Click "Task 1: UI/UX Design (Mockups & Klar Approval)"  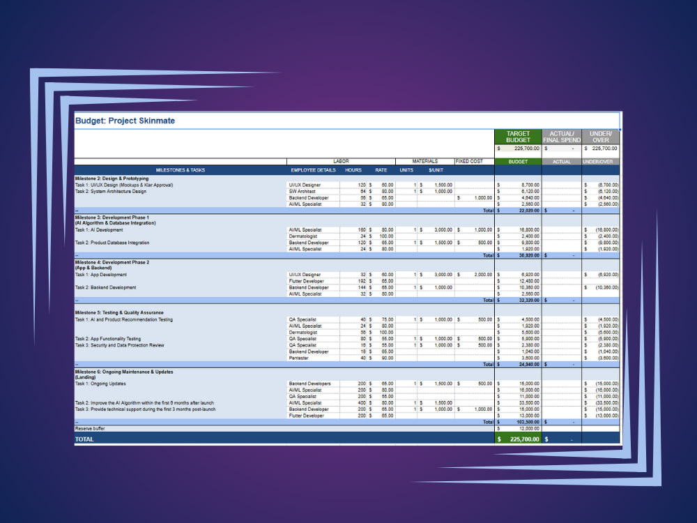(x=123, y=185)
